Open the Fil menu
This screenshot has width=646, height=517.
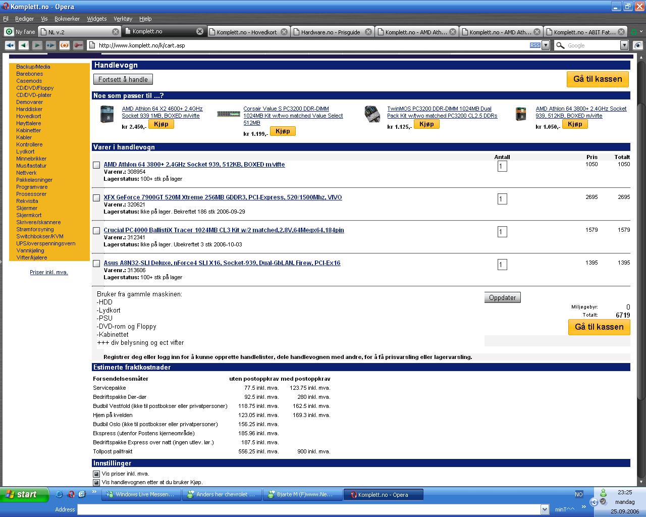tap(6, 19)
